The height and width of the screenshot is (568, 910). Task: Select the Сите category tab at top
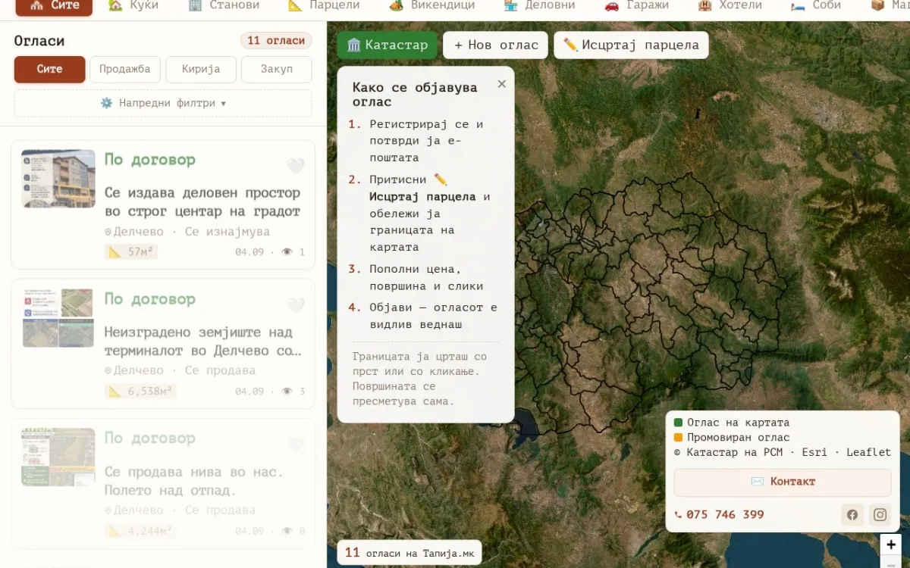pyautogui.click(x=53, y=5)
